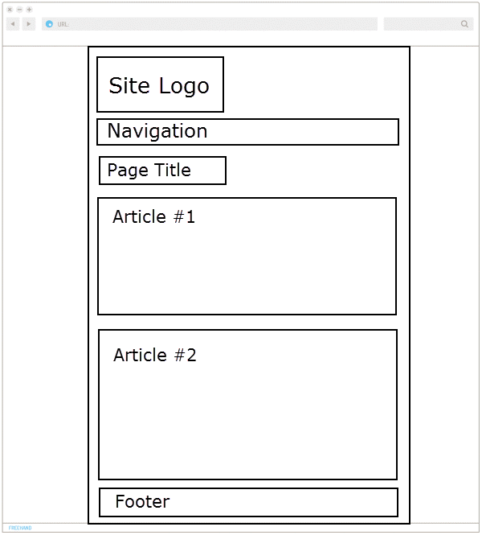Click the browser forward arrow button
The width and height of the screenshot is (482, 535).
point(29,24)
